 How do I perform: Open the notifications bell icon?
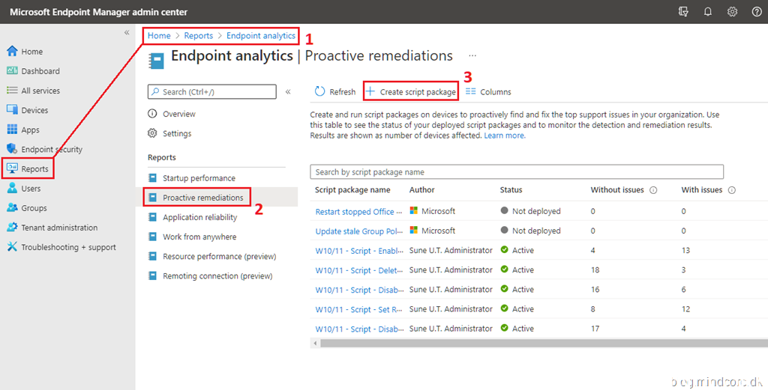click(707, 12)
